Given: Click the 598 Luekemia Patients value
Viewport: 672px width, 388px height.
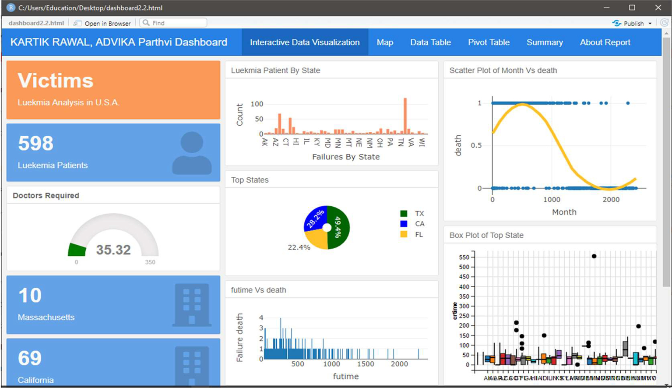Looking at the screenshot, I should [35, 144].
